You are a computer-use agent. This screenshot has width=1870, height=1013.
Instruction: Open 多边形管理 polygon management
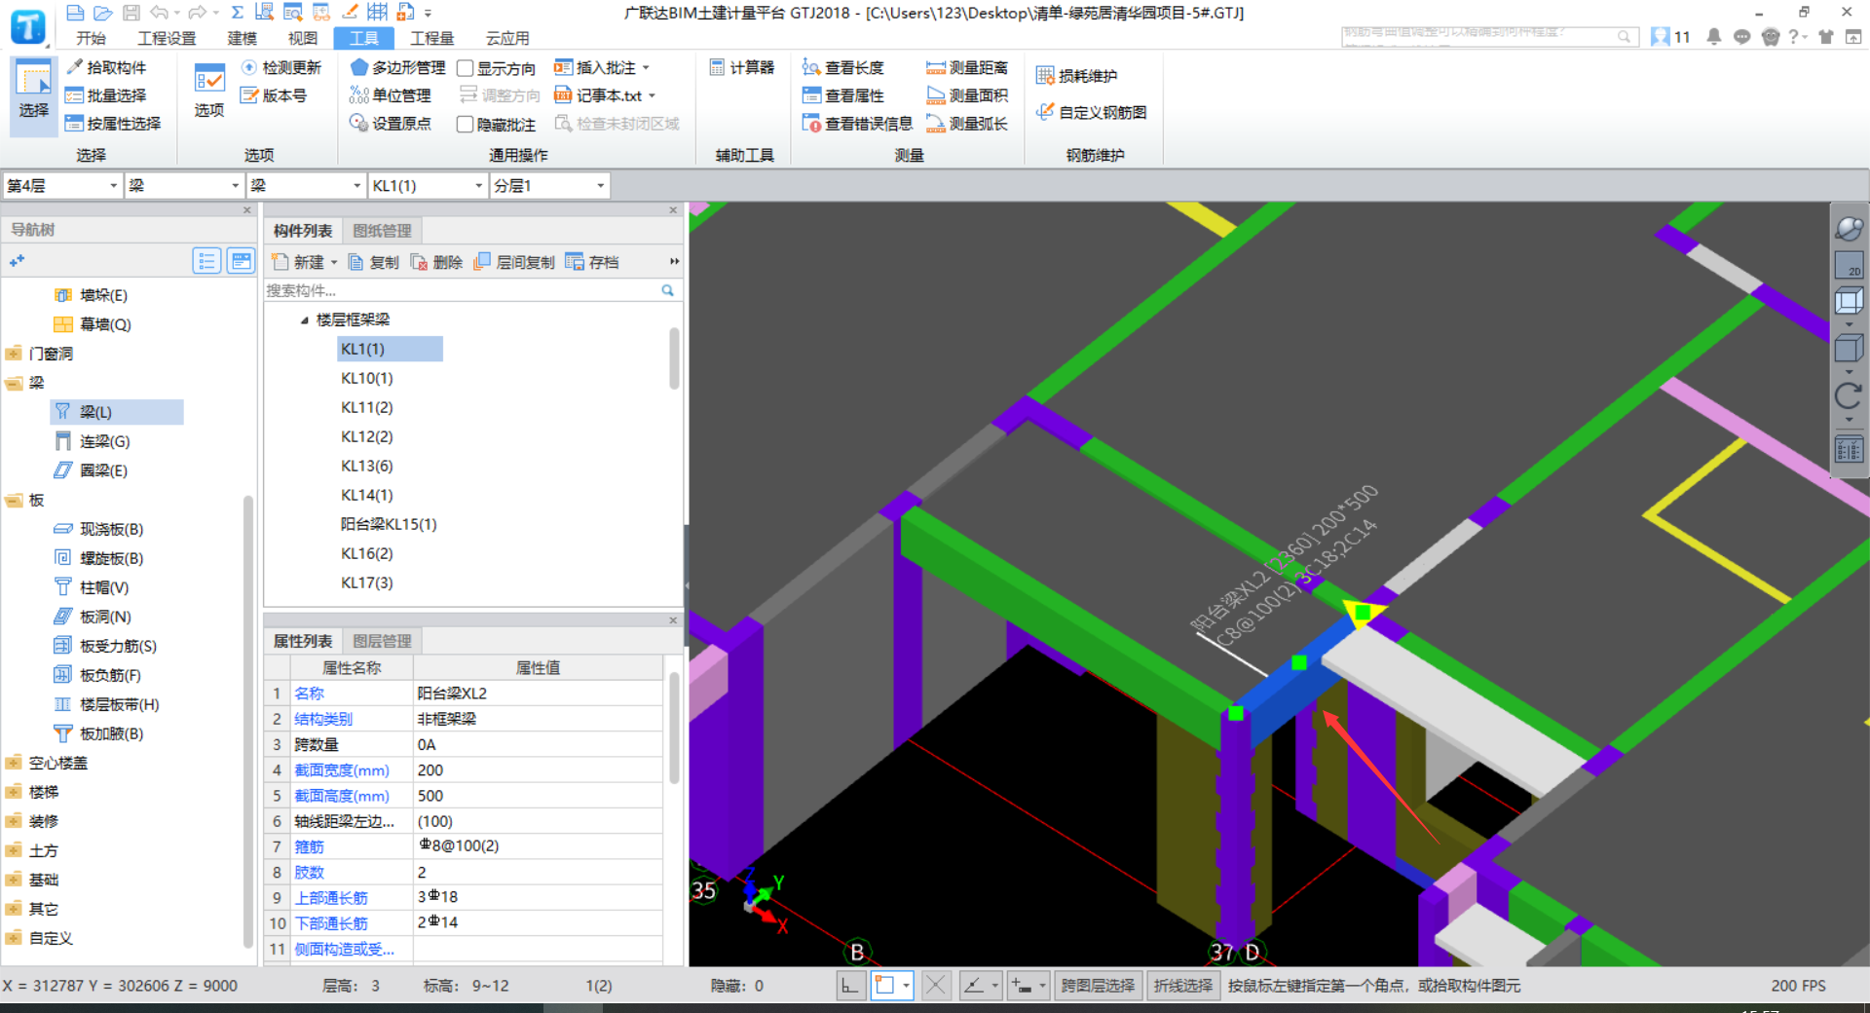397,67
